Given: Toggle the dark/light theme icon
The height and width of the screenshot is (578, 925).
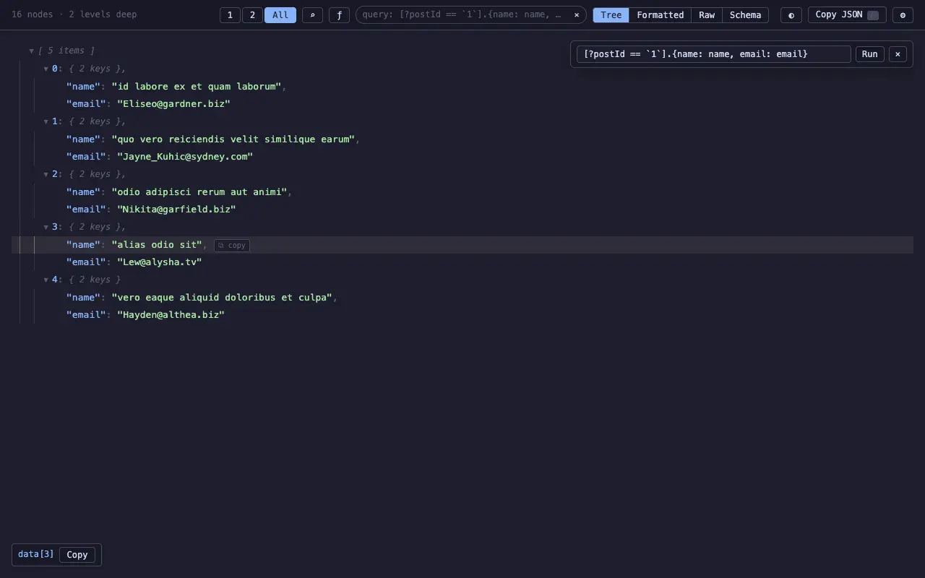Looking at the screenshot, I should click(x=791, y=15).
